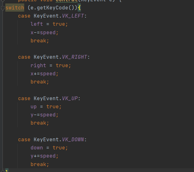Click break; in the VK_UP case
Screen dimensions: 194x172
(x=40, y=123)
